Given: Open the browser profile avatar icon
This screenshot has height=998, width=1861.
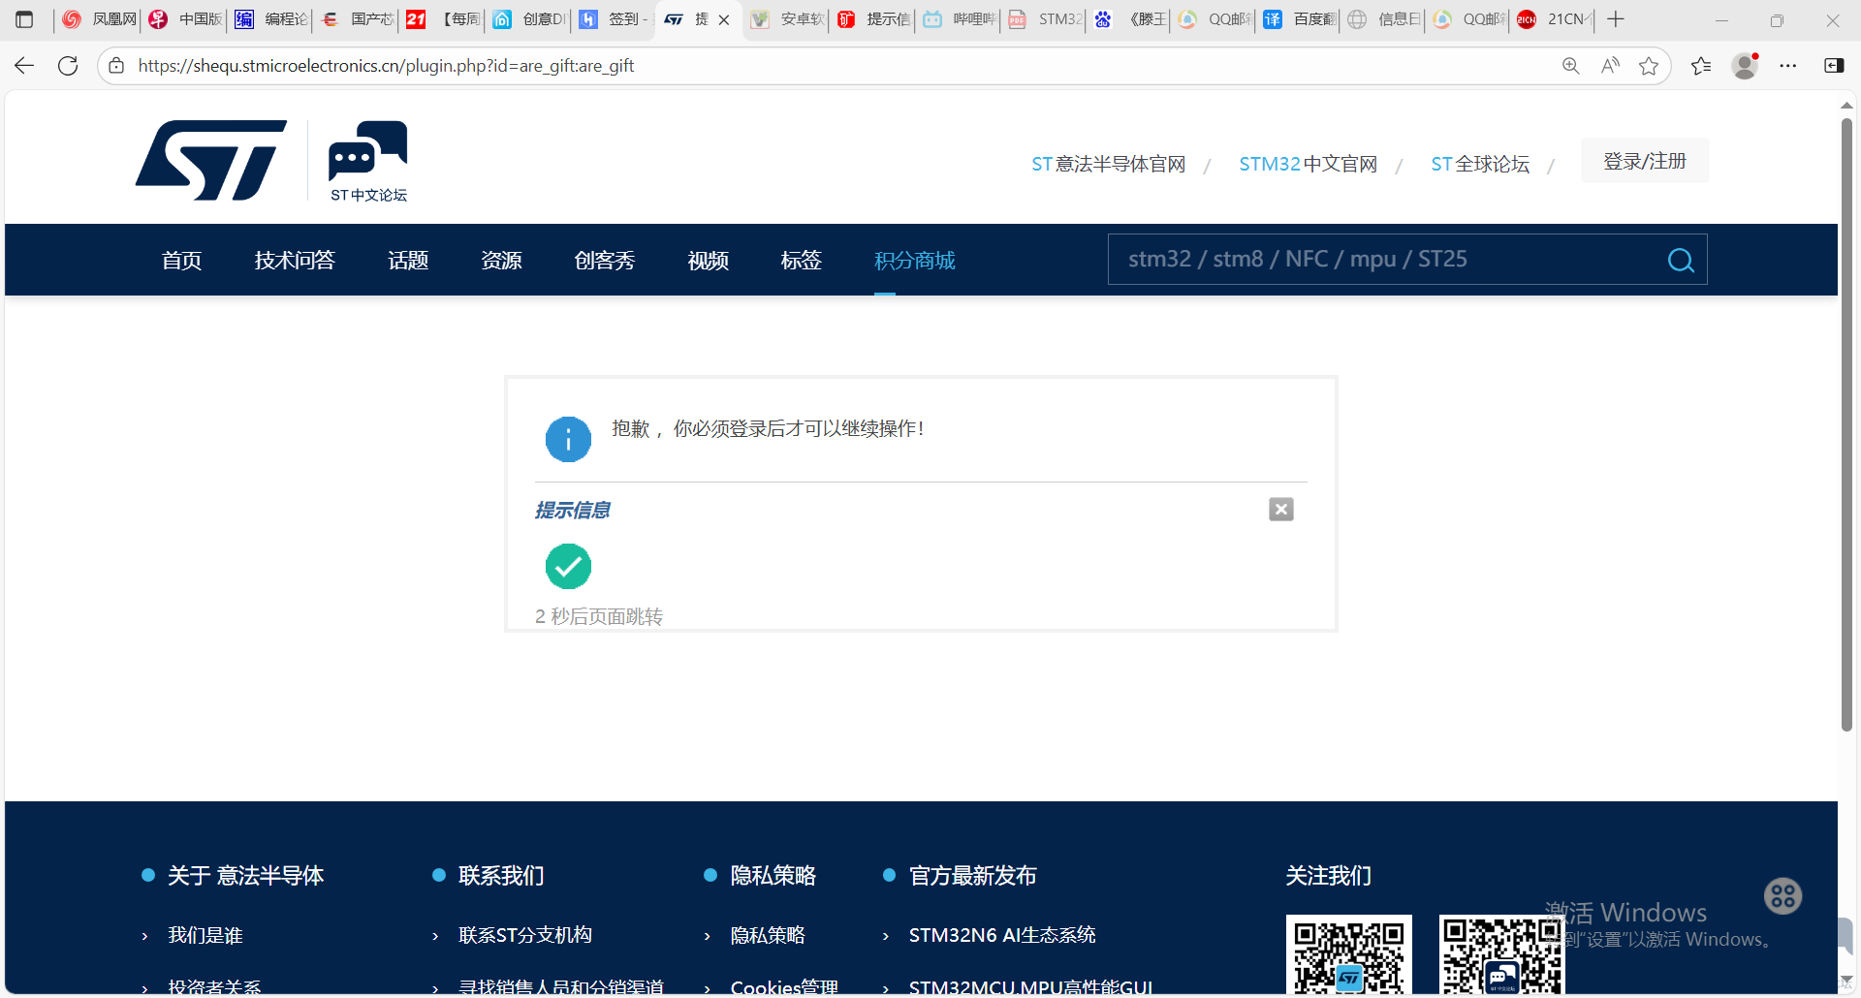Looking at the screenshot, I should (x=1745, y=66).
